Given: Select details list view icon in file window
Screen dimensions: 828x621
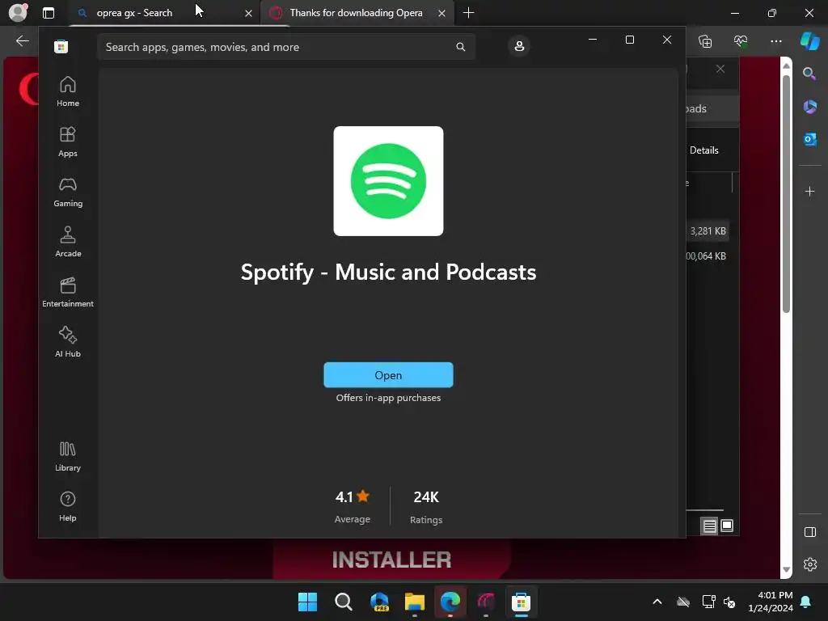Looking at the screenshot, I should pos(709,526).
